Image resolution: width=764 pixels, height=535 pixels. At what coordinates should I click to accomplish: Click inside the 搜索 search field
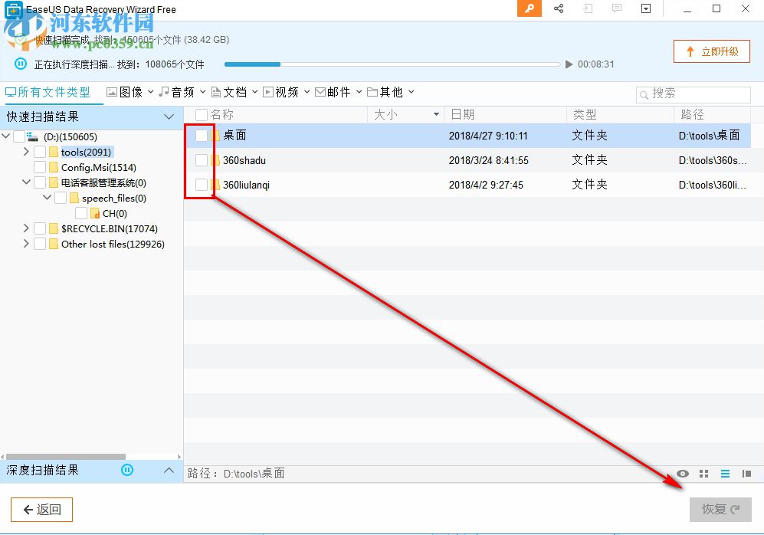pos(694,94)
